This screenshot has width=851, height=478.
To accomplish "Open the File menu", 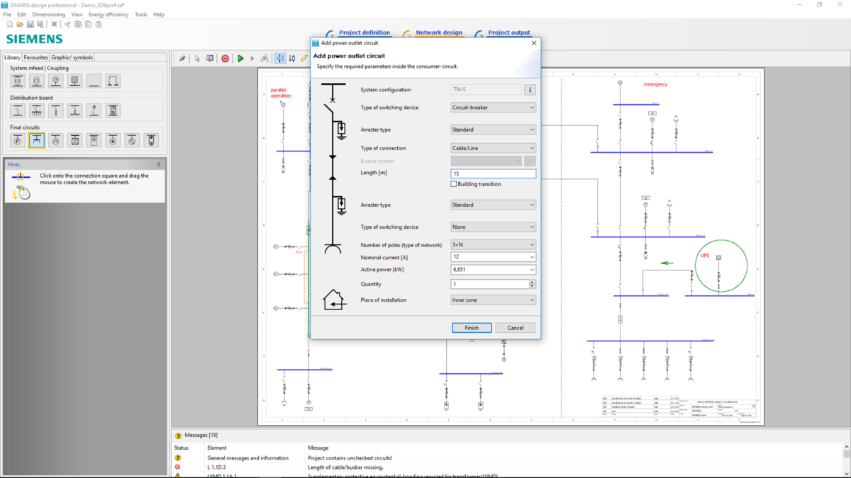I will 7,14.
